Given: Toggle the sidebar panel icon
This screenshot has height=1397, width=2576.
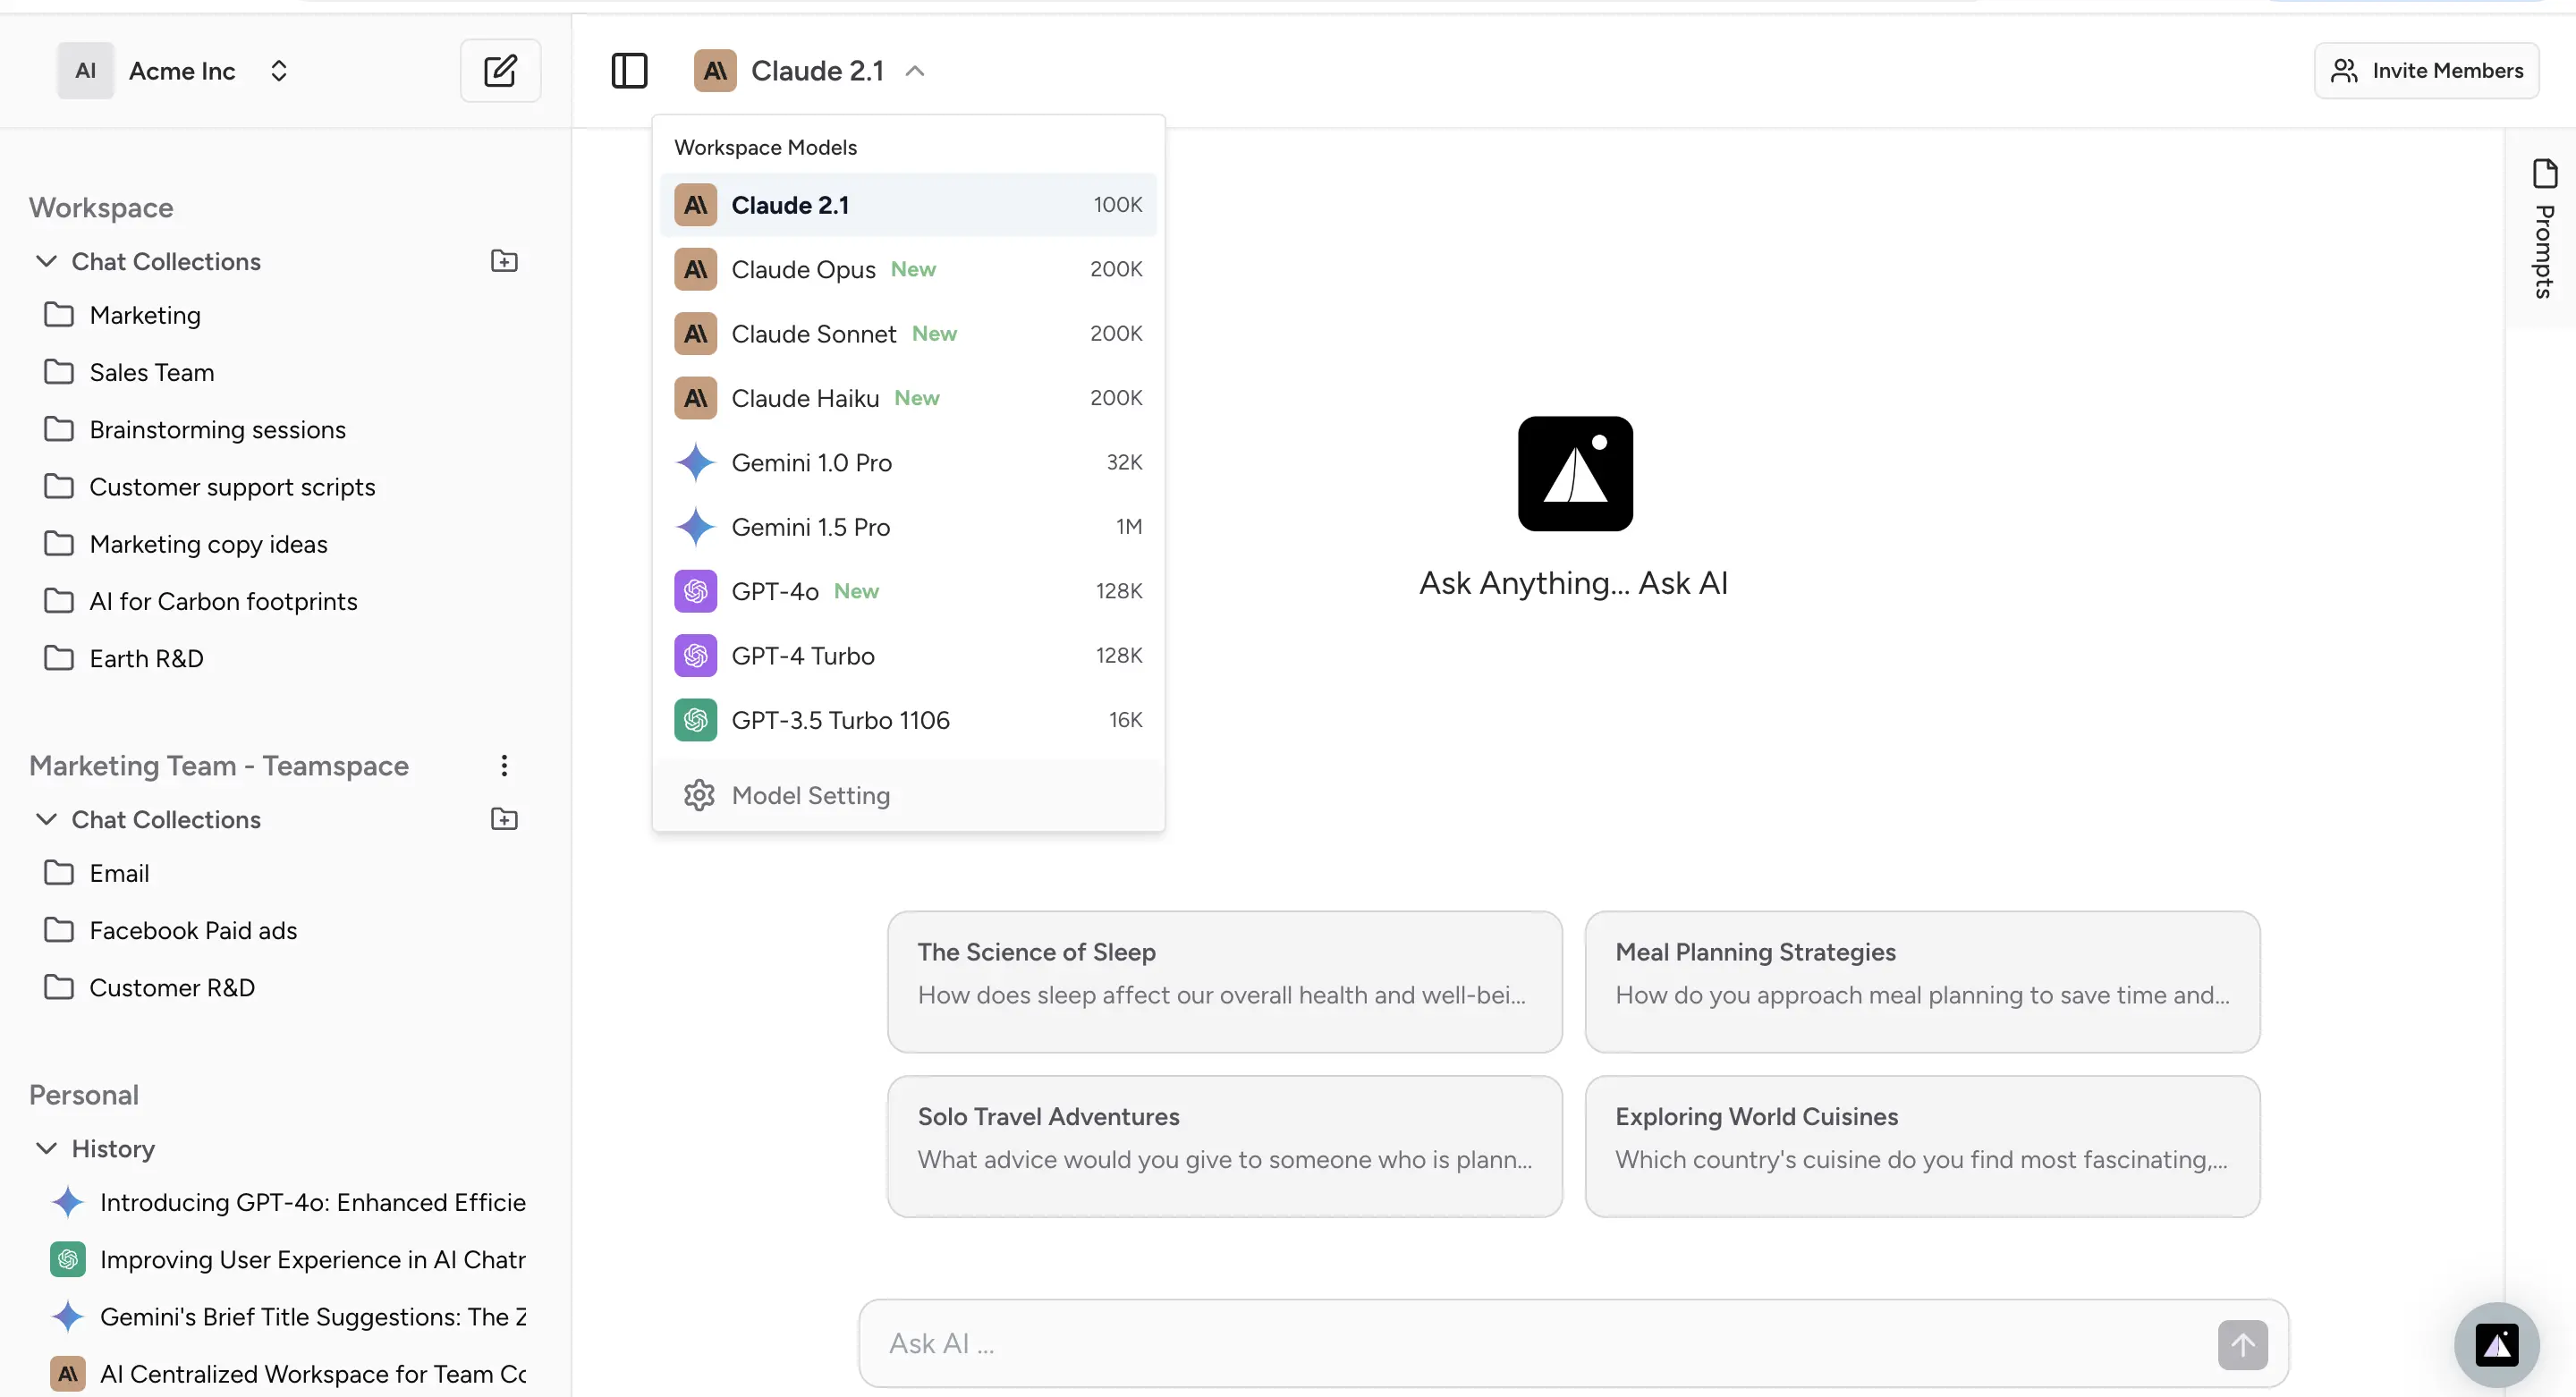Looking at the screenshot, I should [629, 71].
